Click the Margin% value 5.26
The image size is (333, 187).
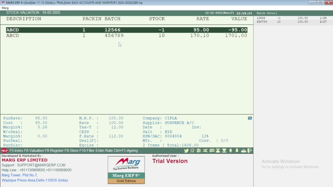click(x=42, y=127)
